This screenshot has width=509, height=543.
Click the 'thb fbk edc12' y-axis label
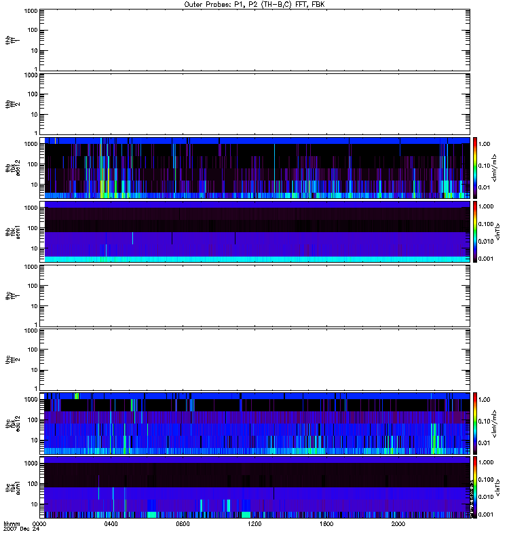pos(13,168)
